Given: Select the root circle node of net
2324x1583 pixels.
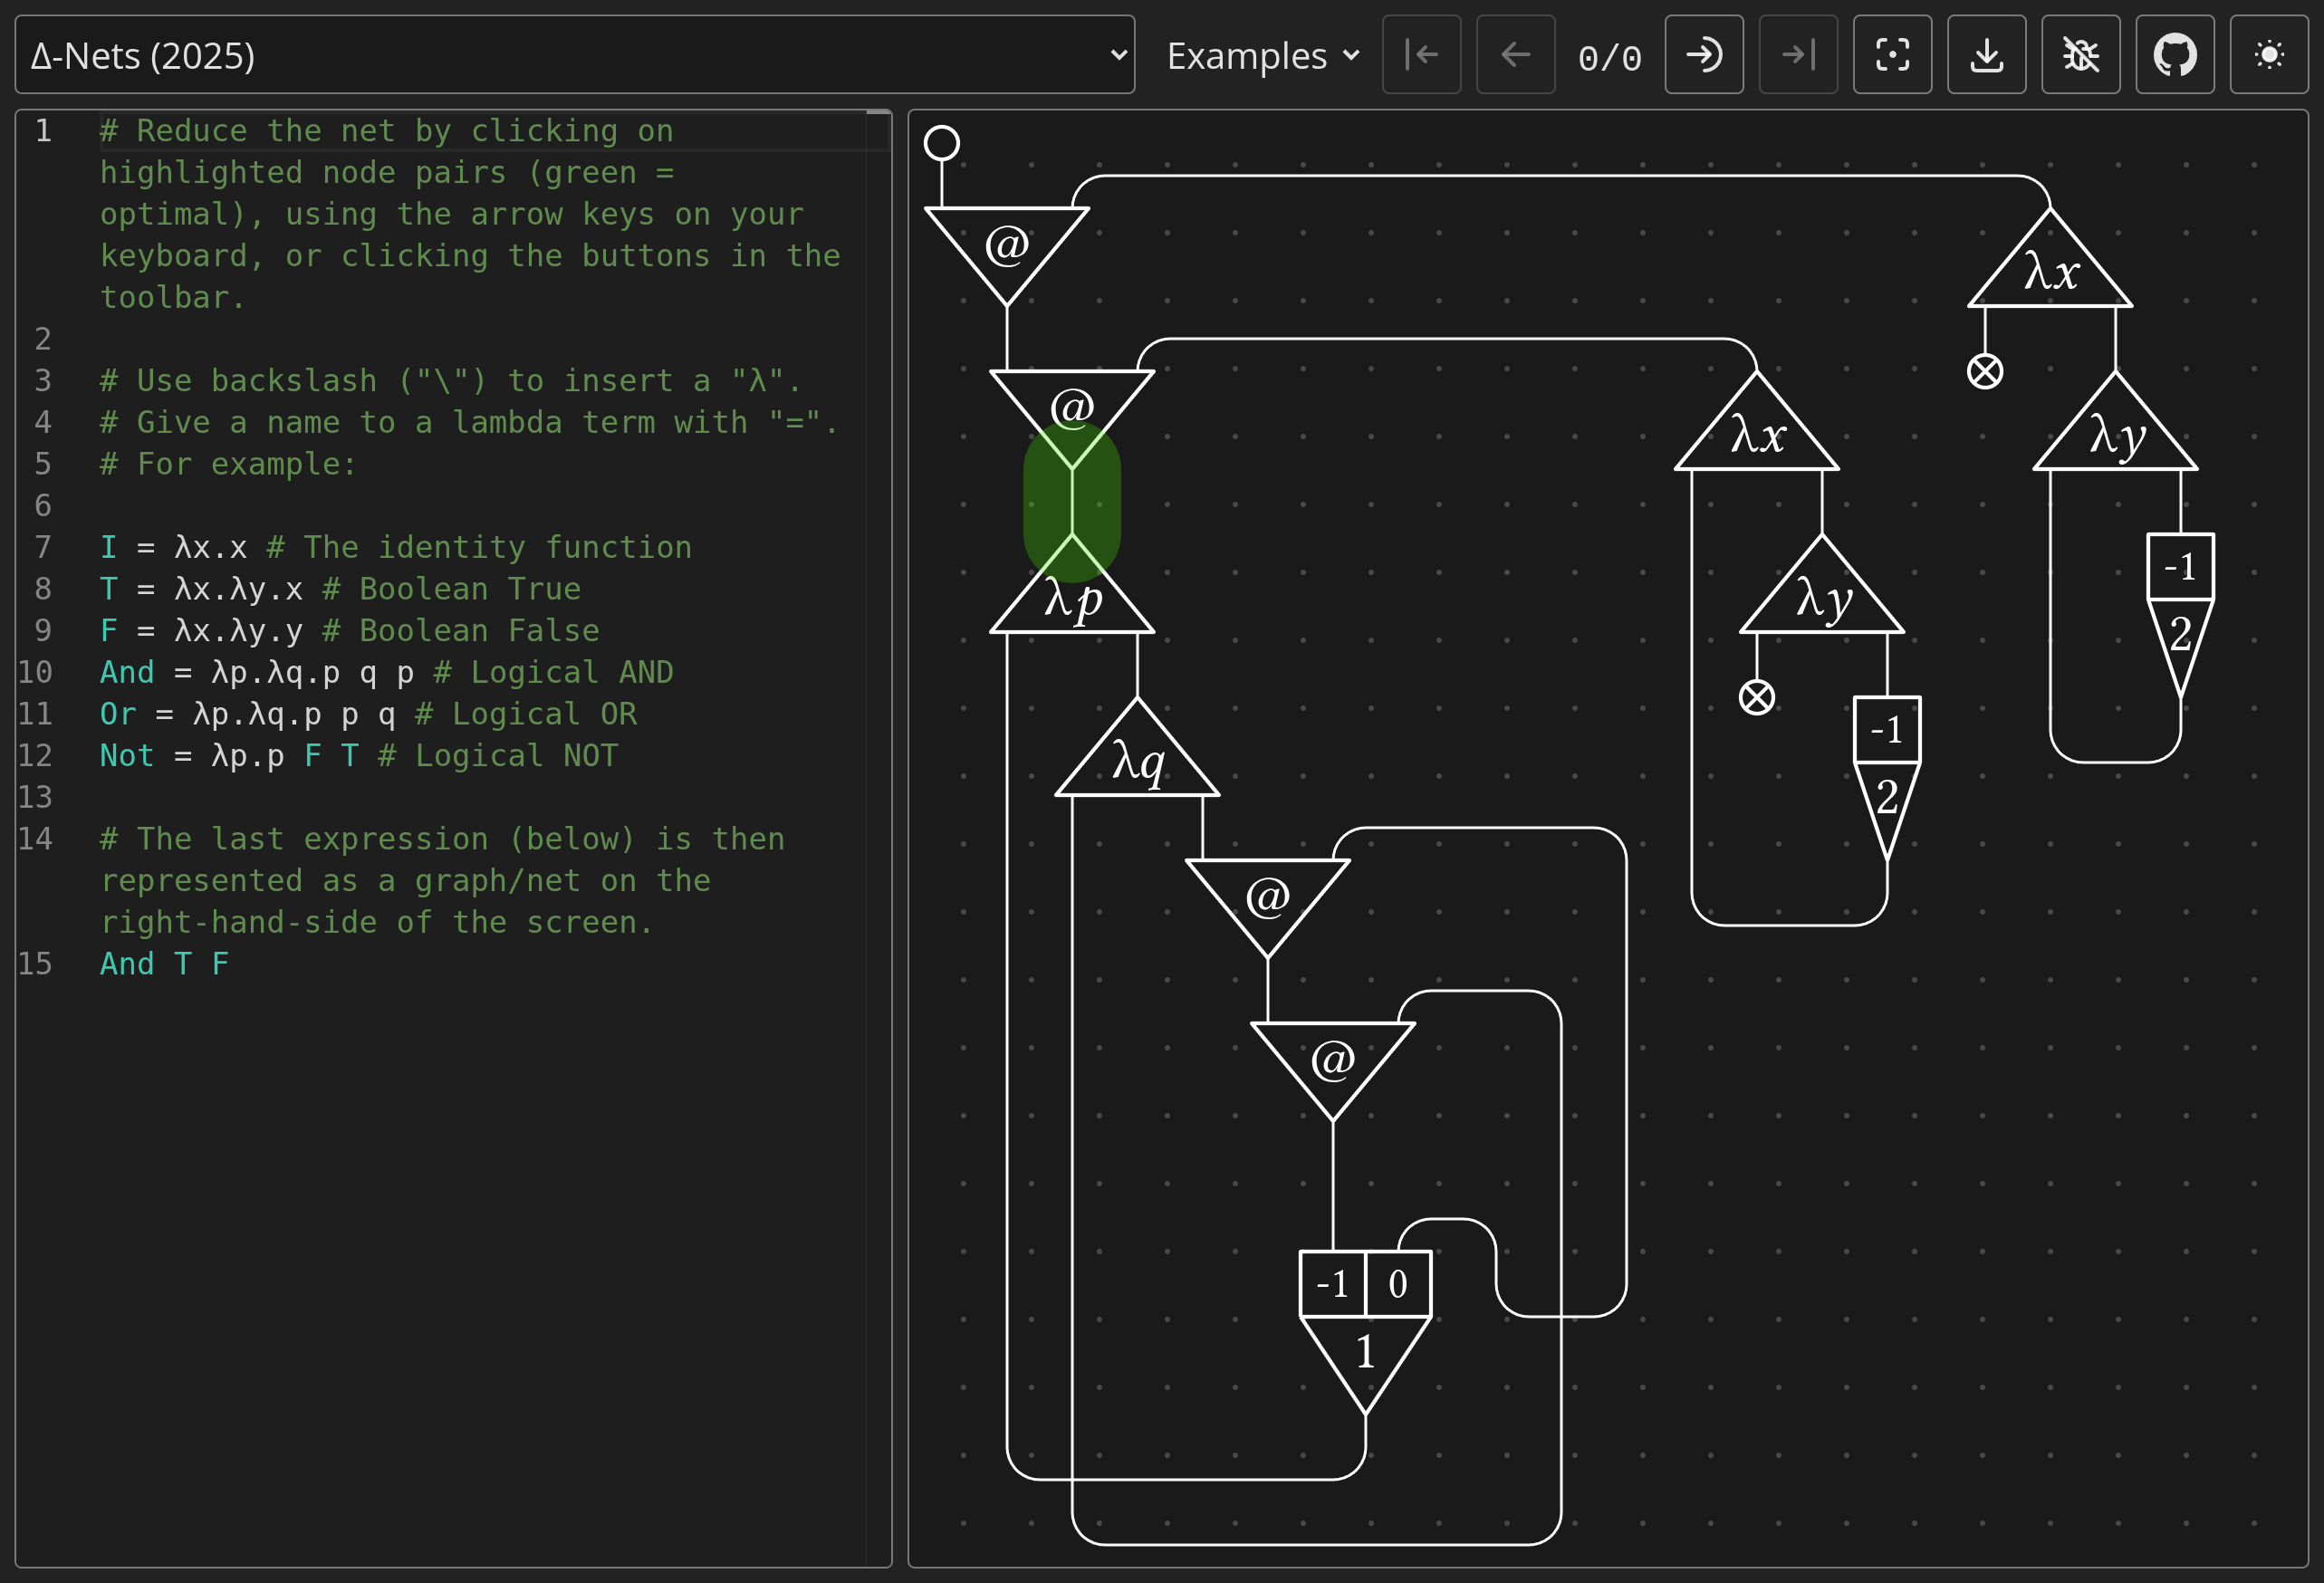Looking at the screenshot, I should coord(941,143).
